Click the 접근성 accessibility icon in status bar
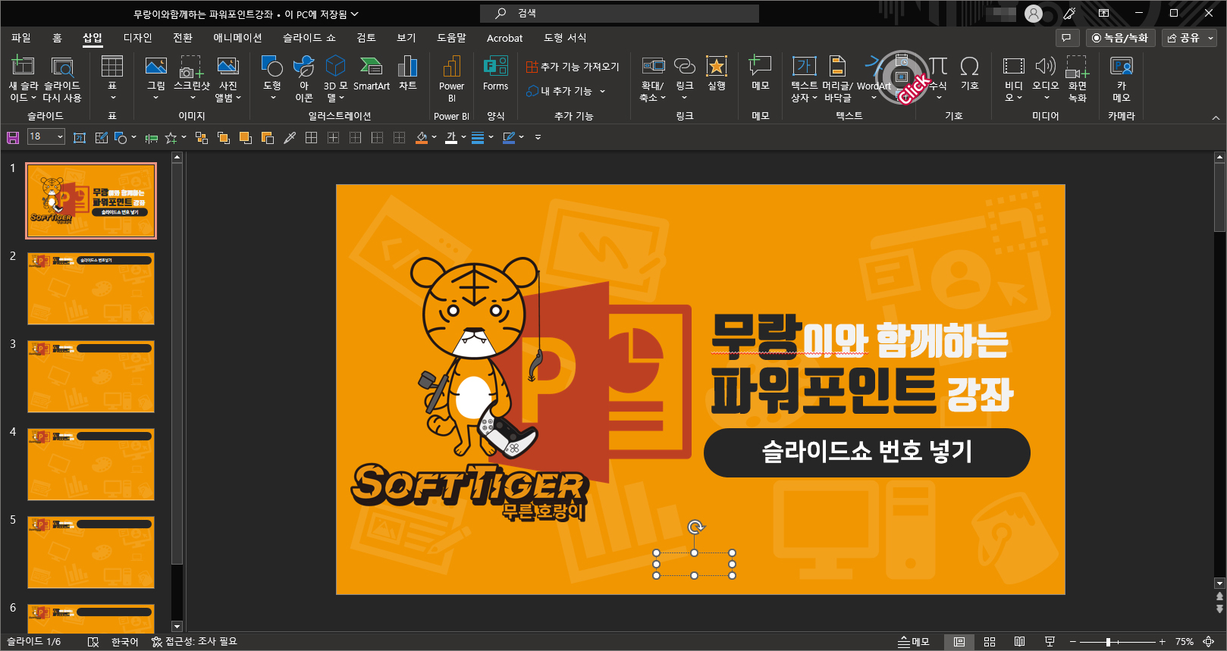 tap(157, 642)
